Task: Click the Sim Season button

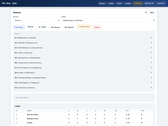Action: coord(69,27)
